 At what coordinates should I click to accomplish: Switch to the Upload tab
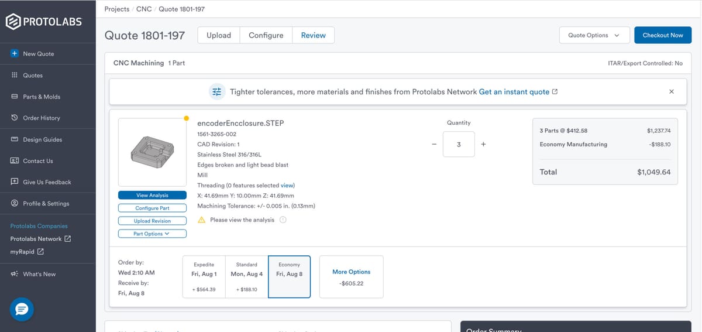[x=219, y=35]
